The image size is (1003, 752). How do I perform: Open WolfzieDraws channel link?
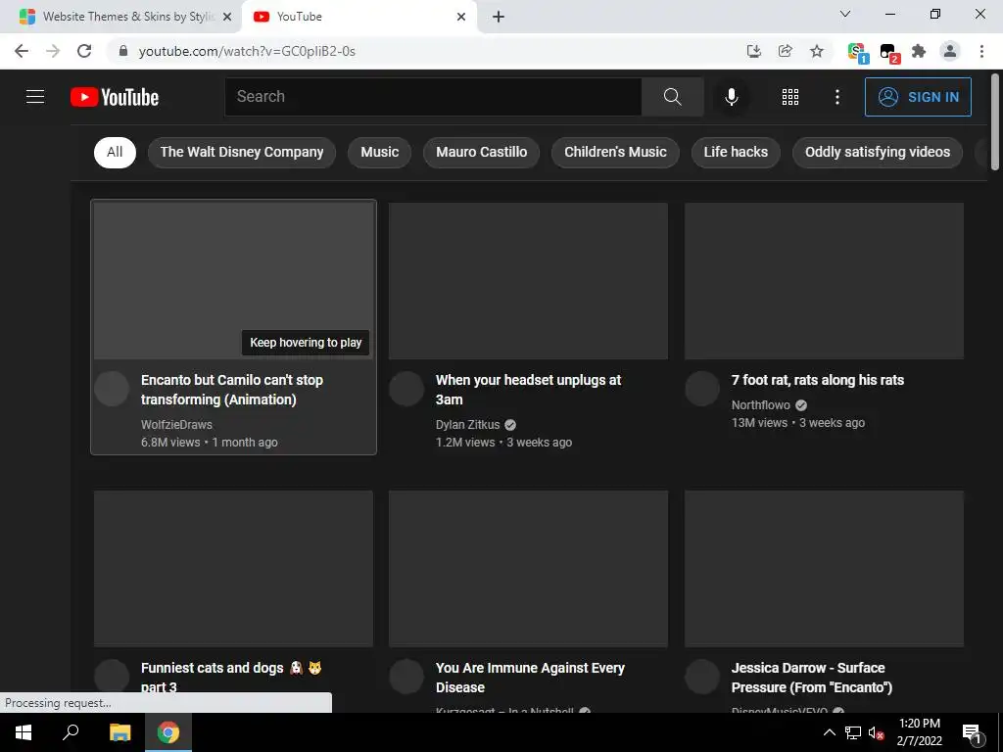coord(176,425)
